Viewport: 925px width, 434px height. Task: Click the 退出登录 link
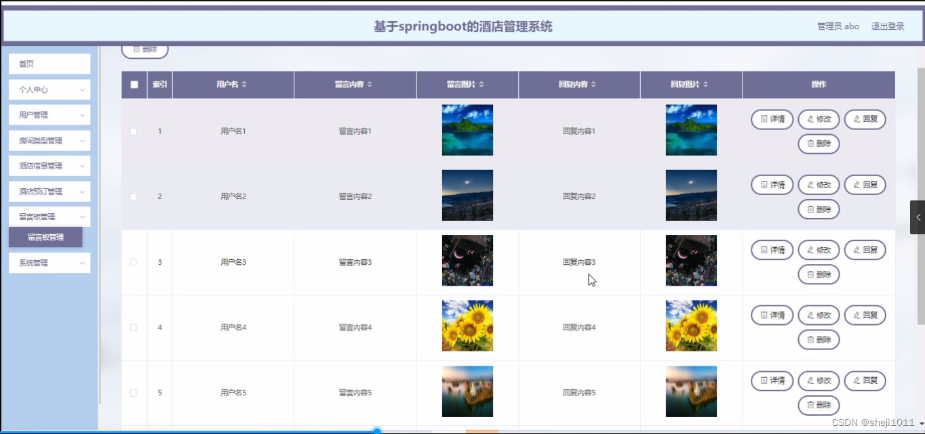point(887,26)
